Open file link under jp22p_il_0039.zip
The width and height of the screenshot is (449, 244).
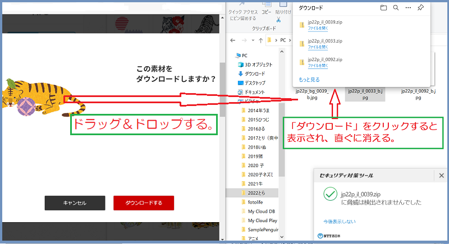coord(318,28)
